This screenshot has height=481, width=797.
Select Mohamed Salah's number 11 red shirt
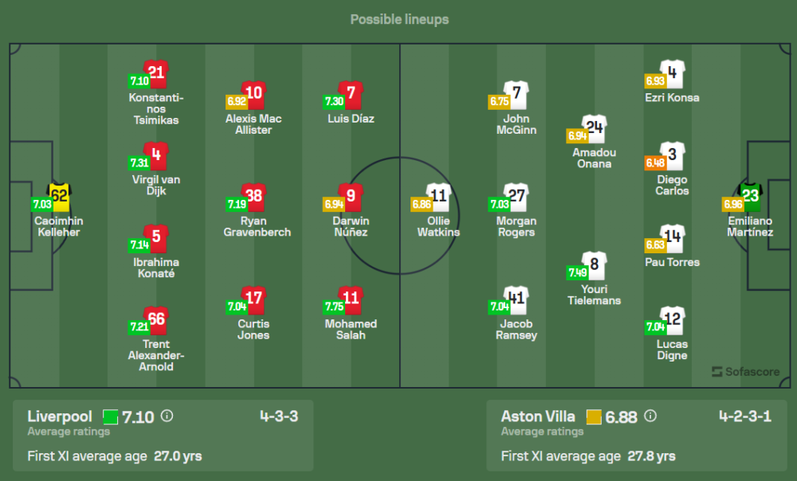tap(351, 299)
